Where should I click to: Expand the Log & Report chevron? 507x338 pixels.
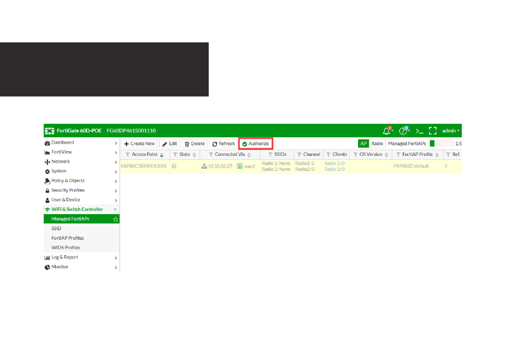(116, 258)
